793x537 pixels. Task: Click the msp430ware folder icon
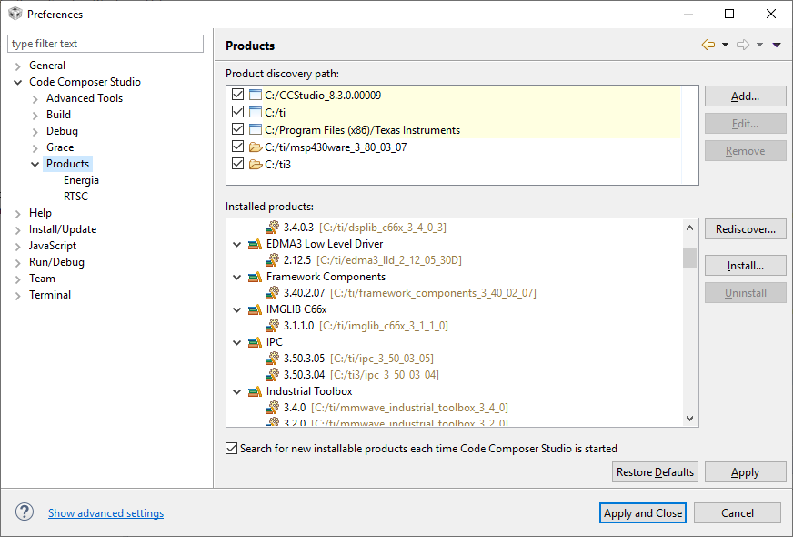[256, 147]
